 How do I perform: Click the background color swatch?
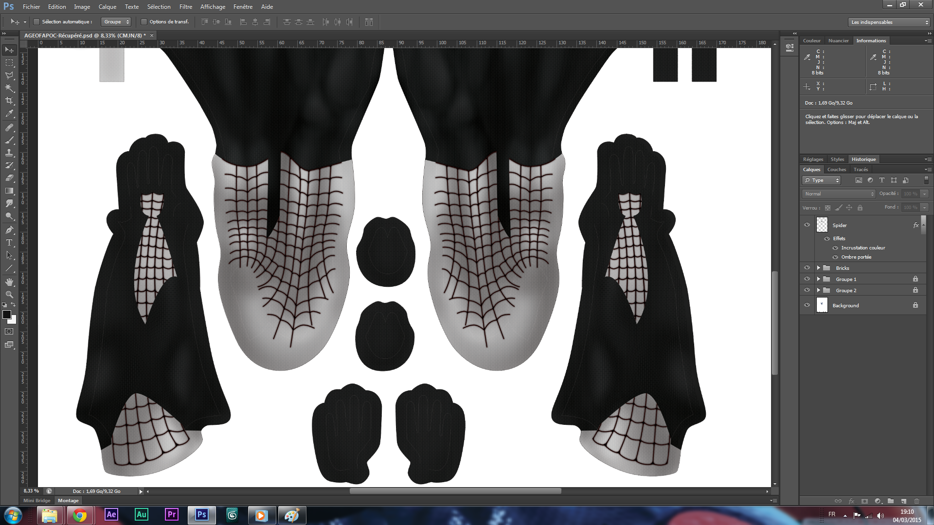(14, 321)
